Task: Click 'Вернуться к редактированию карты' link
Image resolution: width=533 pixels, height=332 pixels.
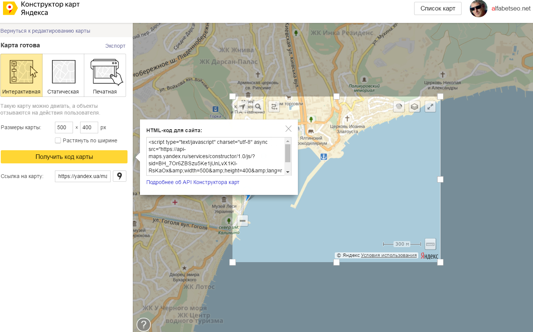Action: [x=45, y=31]
